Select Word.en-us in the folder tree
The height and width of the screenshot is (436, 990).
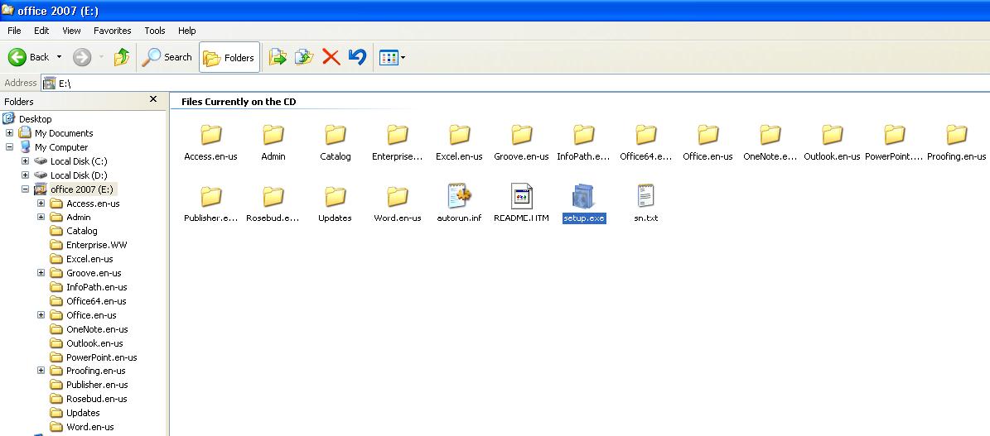click(90, 427)
